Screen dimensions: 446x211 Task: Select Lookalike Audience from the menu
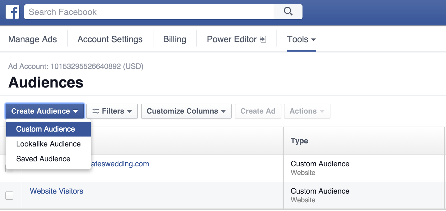(48, 144)
